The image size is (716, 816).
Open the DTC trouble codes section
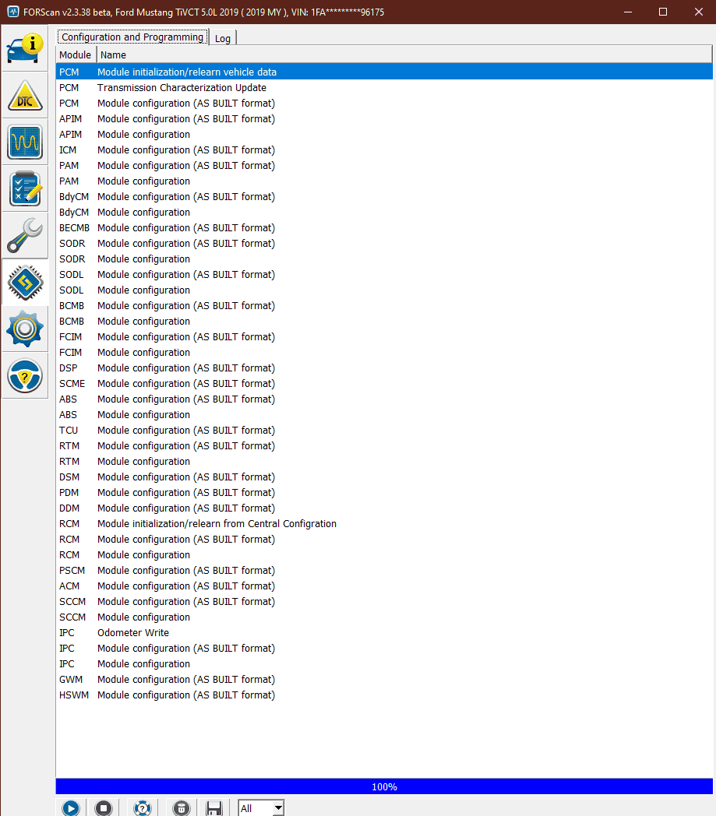point(24,95)
